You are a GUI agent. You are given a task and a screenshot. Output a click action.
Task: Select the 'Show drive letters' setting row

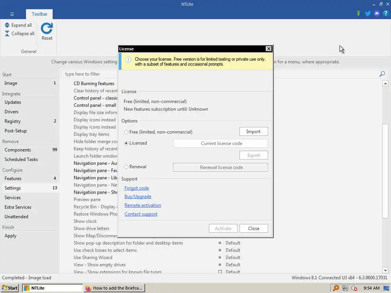click(91, 229)
